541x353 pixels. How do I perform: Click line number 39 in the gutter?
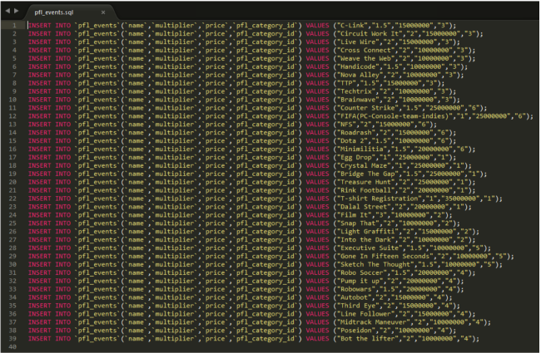coord(12,338)
